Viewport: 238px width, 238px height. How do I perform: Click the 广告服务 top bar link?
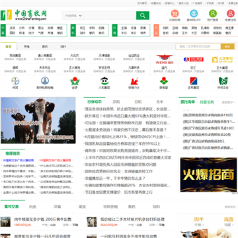click(197, 3)
